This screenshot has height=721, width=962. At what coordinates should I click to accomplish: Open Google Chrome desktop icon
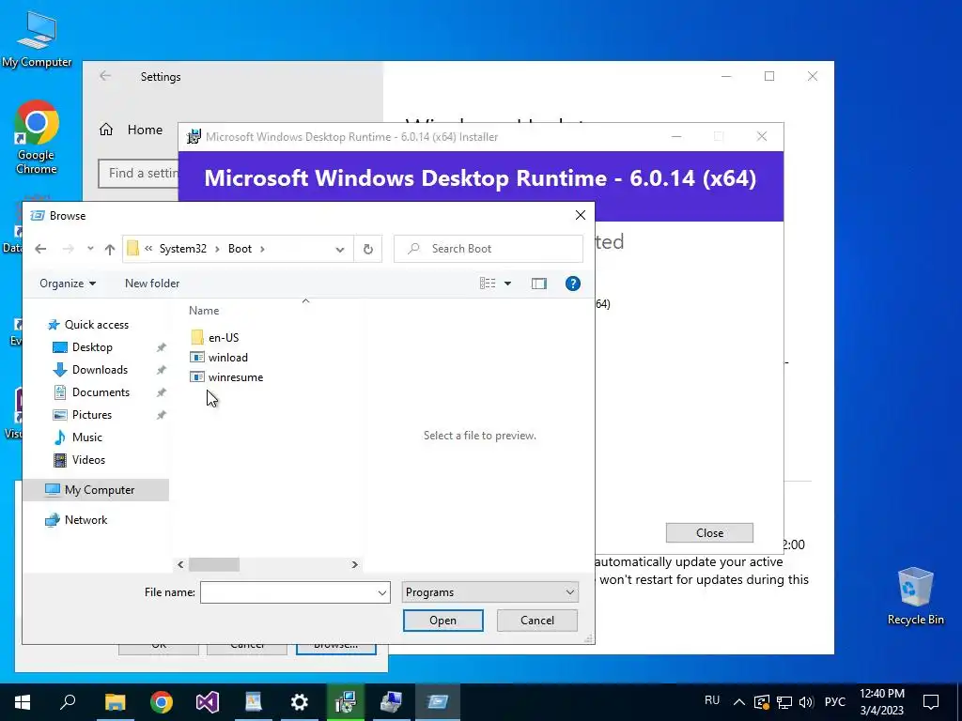pos(37,138)
